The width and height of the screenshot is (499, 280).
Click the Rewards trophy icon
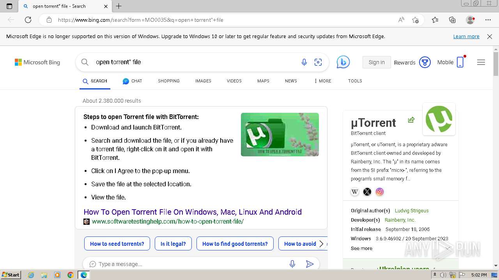(x=425, y=62)
